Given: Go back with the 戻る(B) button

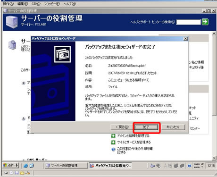Looking at the screenshot, I should click(x=122, y=127).
